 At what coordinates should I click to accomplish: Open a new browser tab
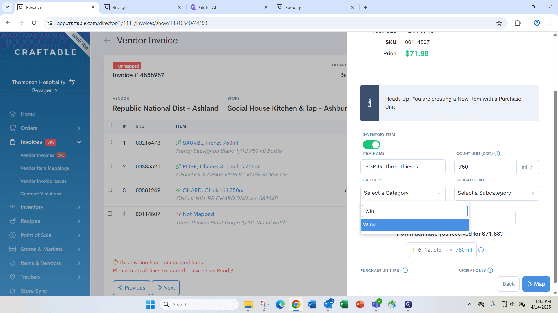click(x=365, y=7)
